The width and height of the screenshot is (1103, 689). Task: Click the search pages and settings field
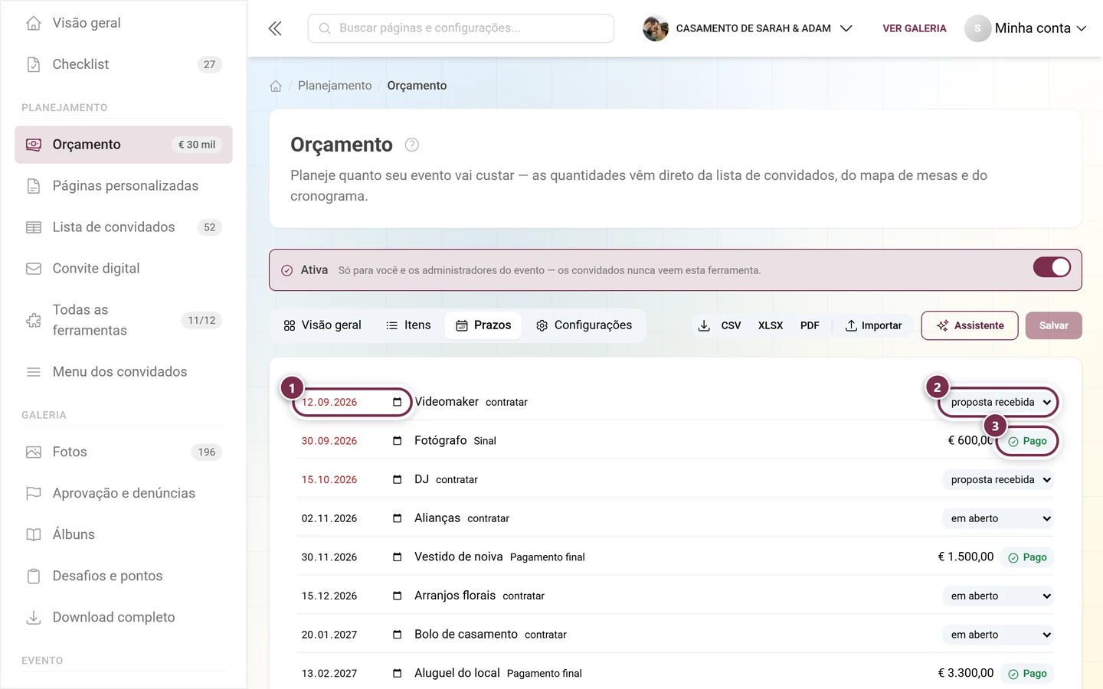tap(461, 28)
